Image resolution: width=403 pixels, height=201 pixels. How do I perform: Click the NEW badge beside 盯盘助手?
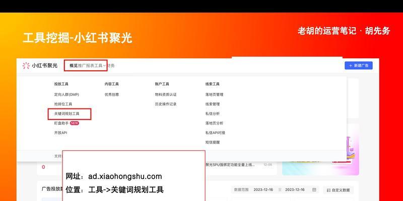click(74, 123)
